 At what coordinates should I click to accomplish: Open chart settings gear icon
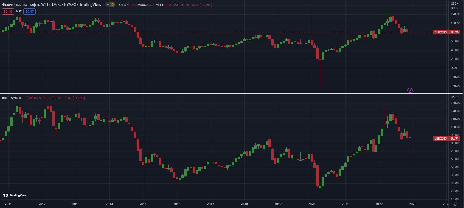point(456,204)
